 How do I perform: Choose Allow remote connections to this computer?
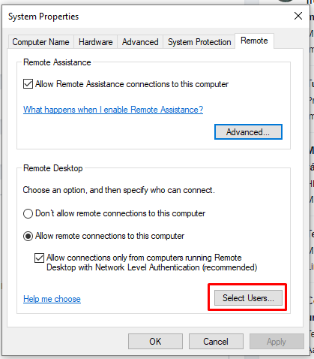click(28, 236)
